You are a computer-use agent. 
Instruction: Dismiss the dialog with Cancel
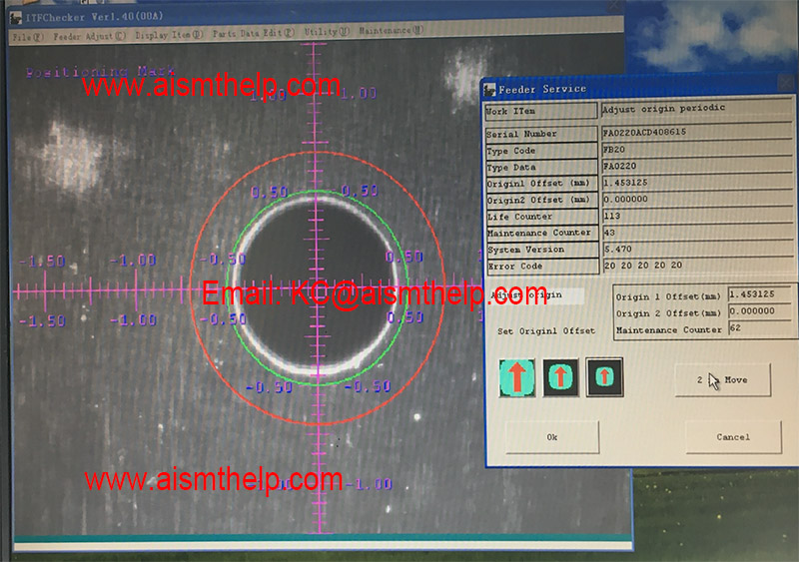click(x=732, y=437)
